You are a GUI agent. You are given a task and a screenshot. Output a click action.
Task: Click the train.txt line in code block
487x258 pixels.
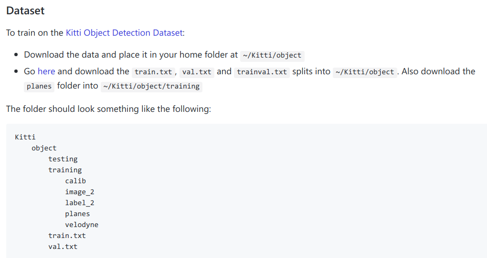tap(67, 236)
